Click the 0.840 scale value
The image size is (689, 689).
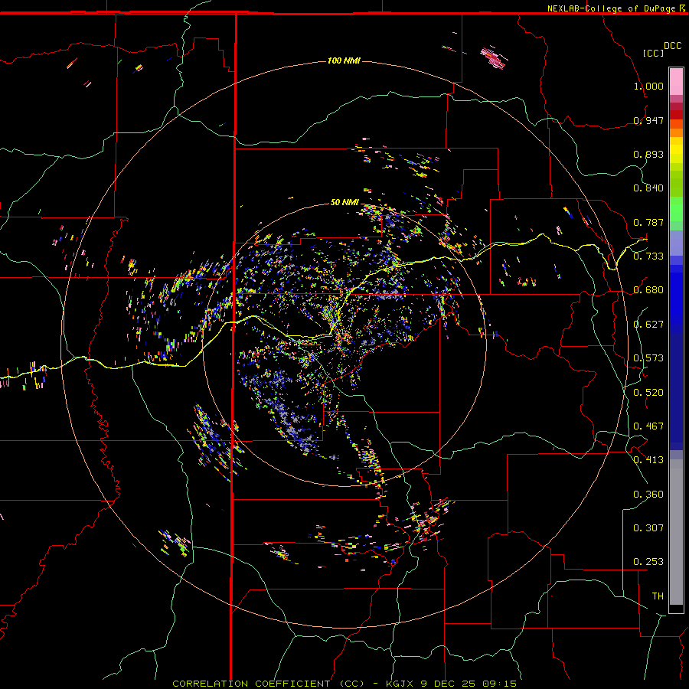click(x=648, y=188)
